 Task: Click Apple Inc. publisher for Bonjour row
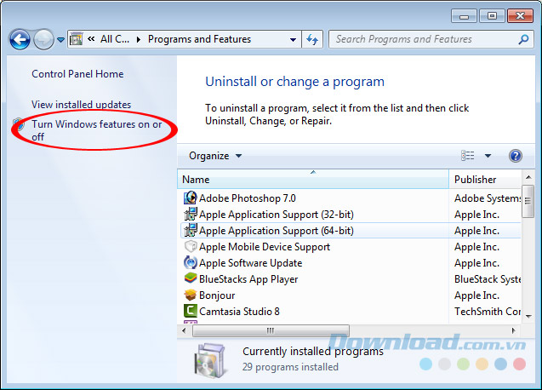[x=476, y=295]
